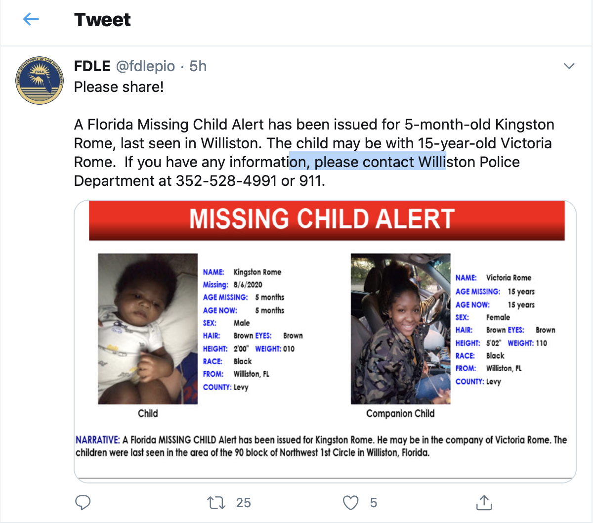The height and width of the screenshot is (523, 594).
Task: Open Victoria Rome's companion child photo
Action: coord(400,329)
